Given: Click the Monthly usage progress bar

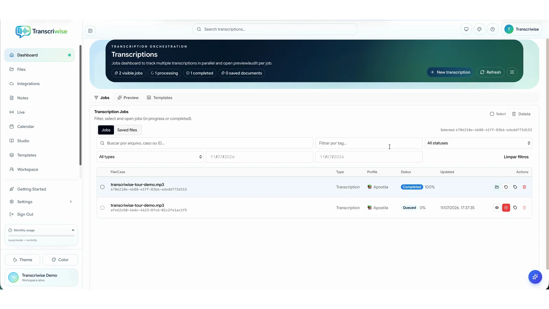Looking at the screenshot, I should click(41, 236).
